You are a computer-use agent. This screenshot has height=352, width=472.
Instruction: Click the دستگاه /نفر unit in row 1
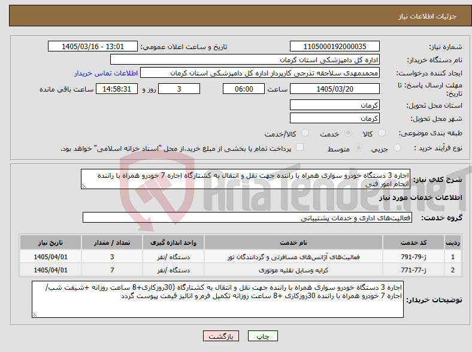173,257
